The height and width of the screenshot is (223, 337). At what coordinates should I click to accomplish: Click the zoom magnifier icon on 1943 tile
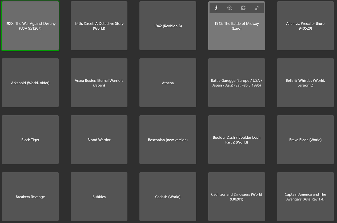(230, 8)
